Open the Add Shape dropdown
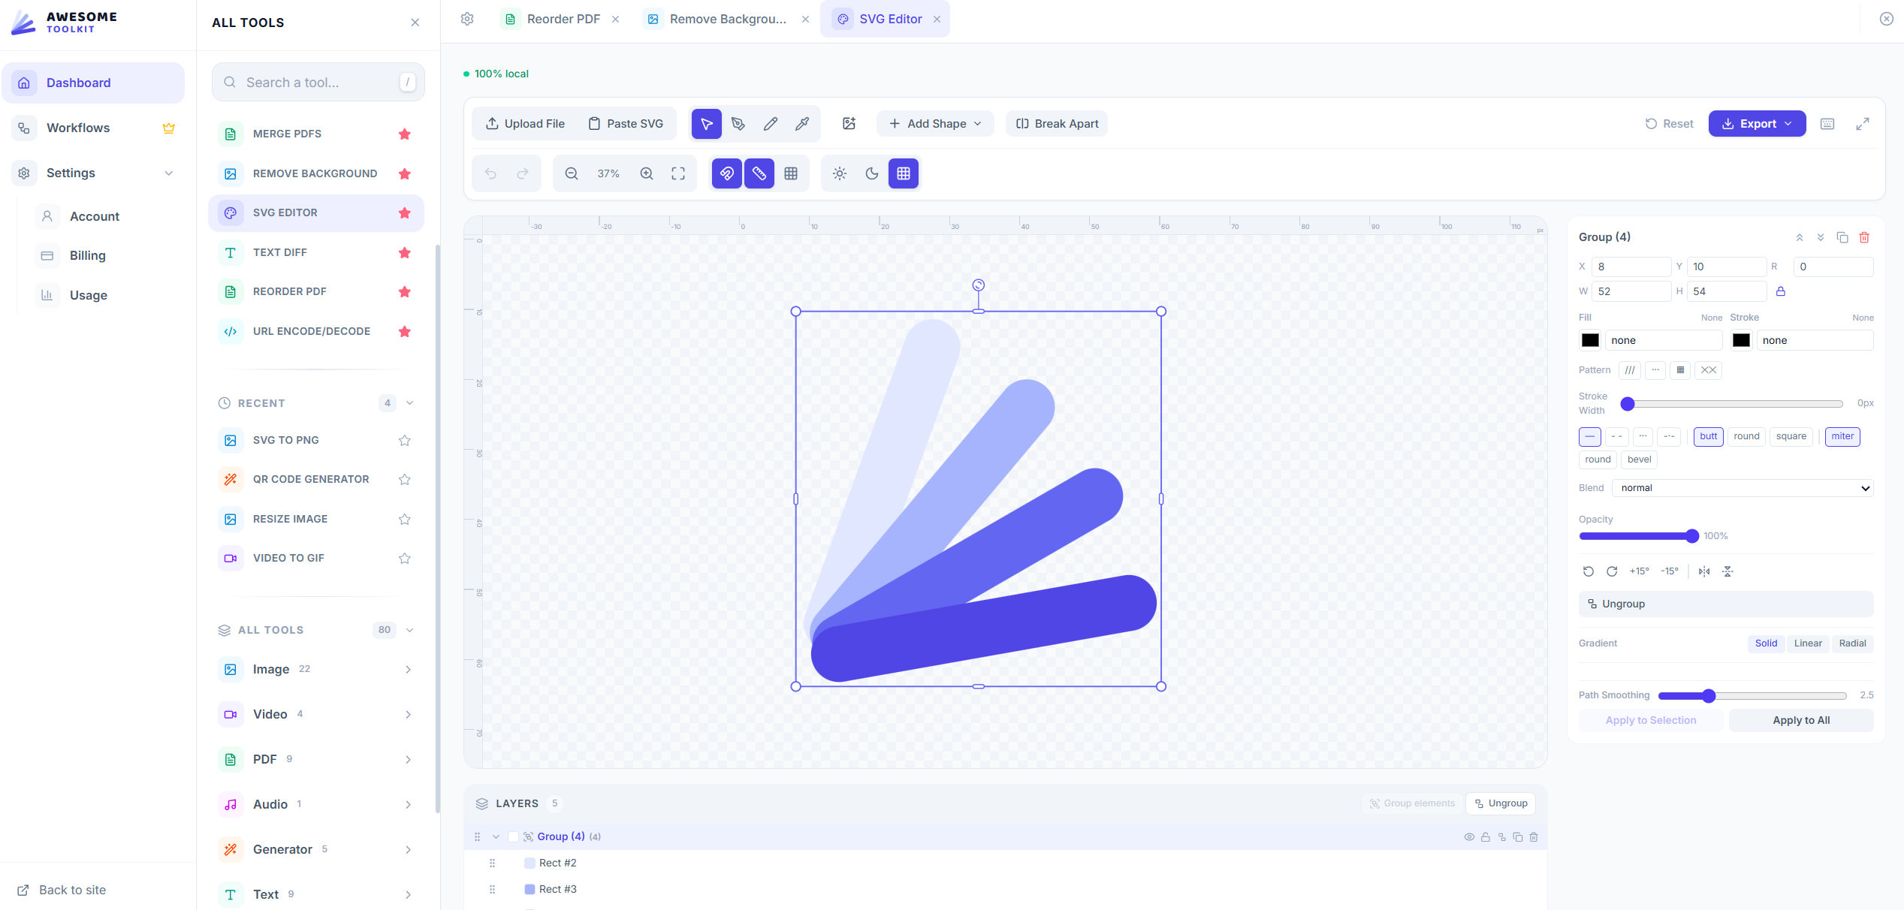Viewport: 1904px width, 910px height. tap(934, 123)
